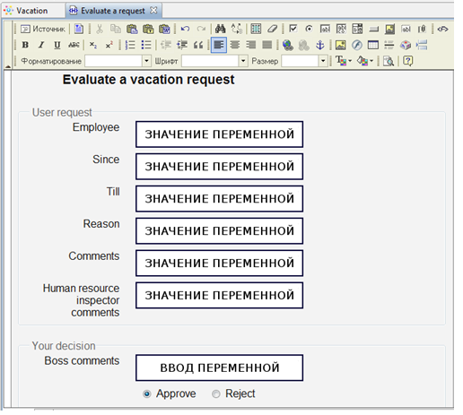Open Find binoculars tool
The width and height of the screenshot is (463, 415).
[x=221, y=29]
